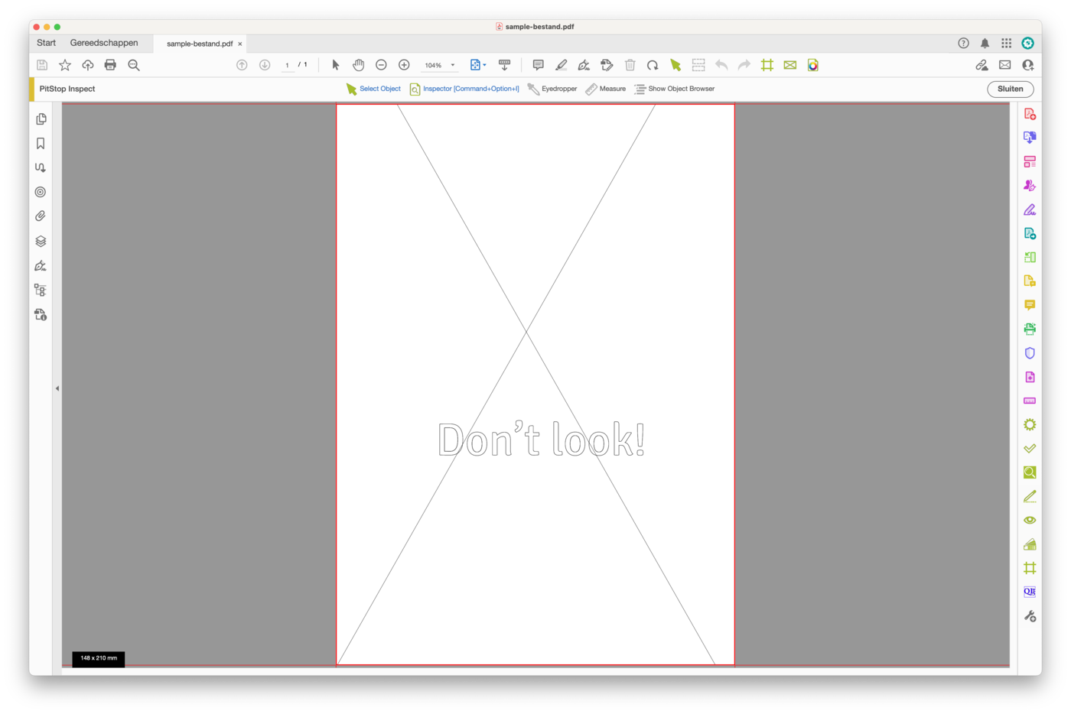Click the dashed form field toolbar icon

point(698,66)
